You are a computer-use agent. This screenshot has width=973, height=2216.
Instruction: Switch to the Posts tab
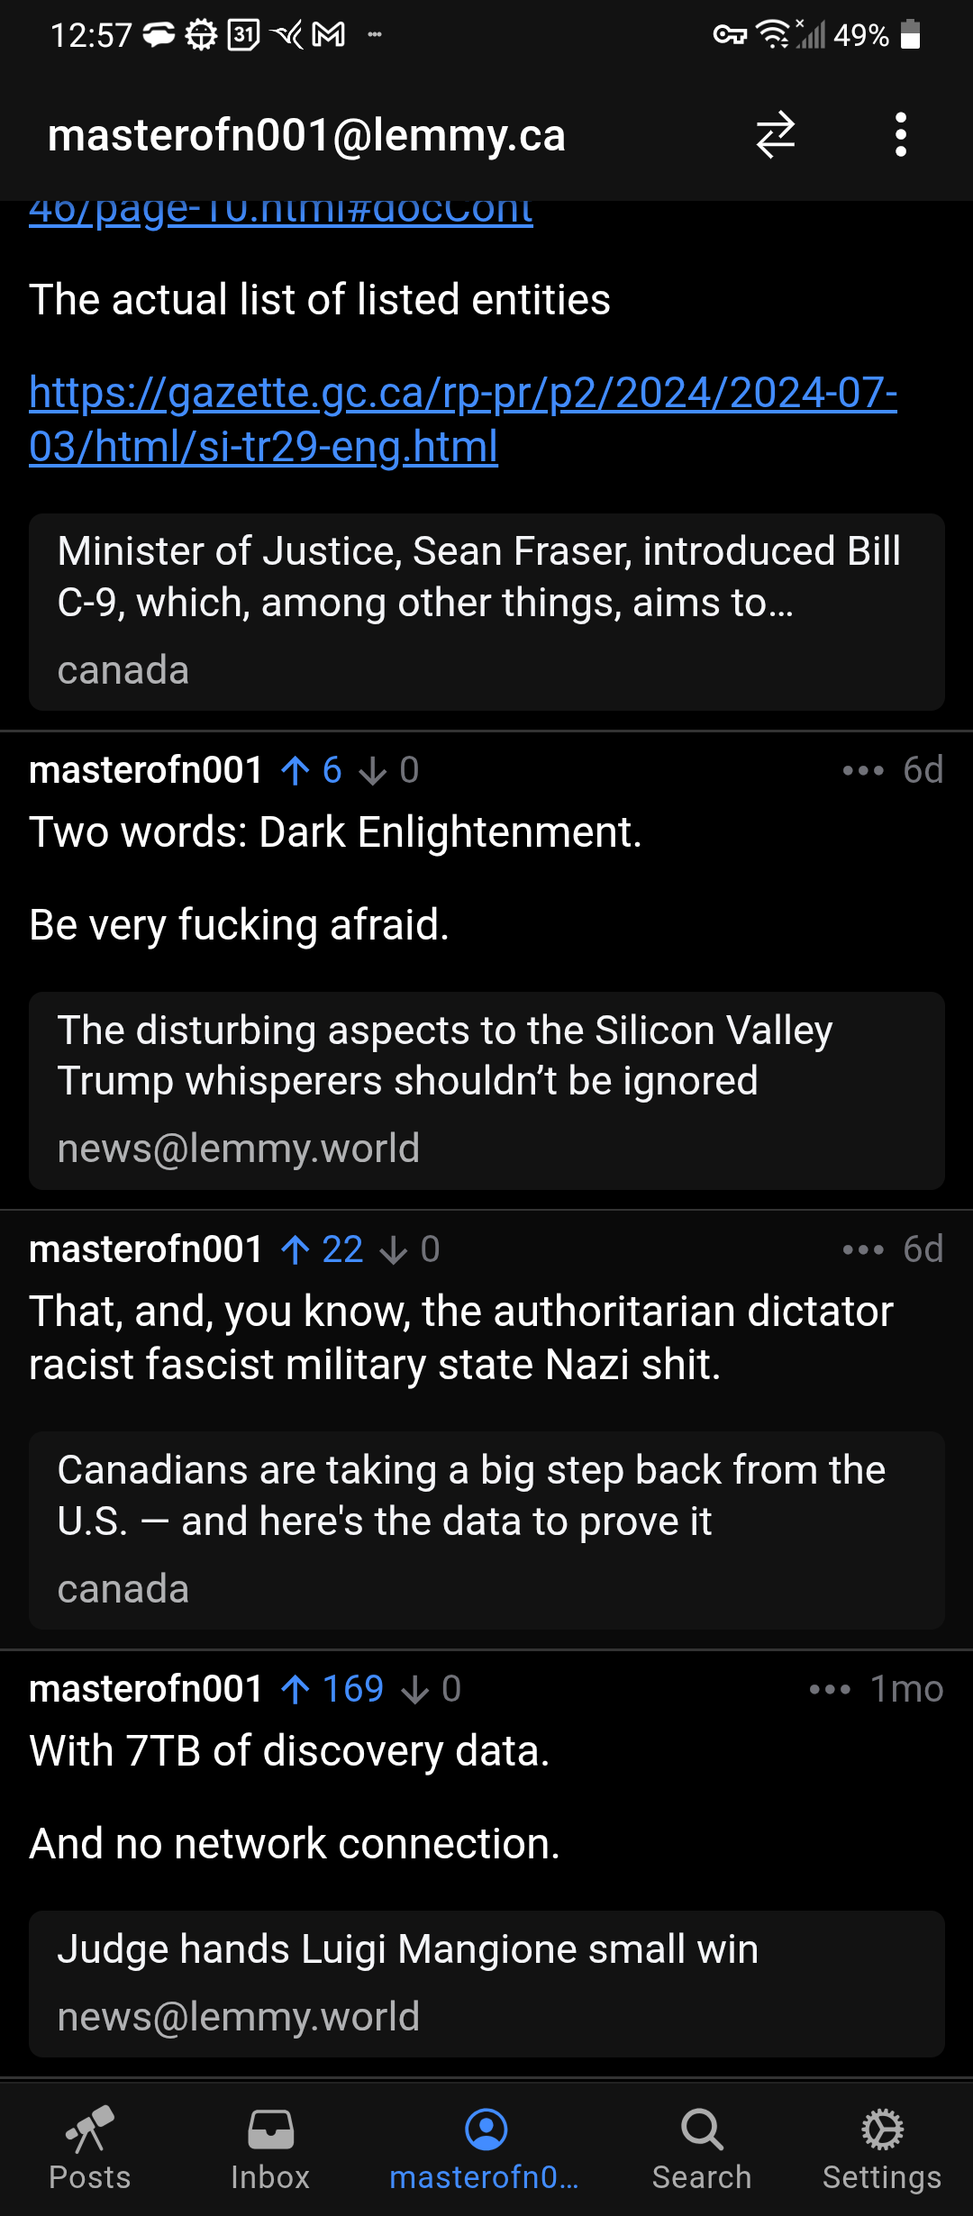click(x=90, y=2148)
